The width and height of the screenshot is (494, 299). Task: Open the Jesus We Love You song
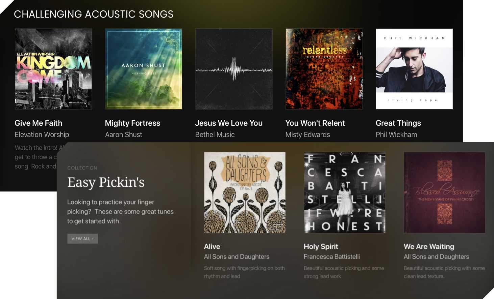point(229,123)
